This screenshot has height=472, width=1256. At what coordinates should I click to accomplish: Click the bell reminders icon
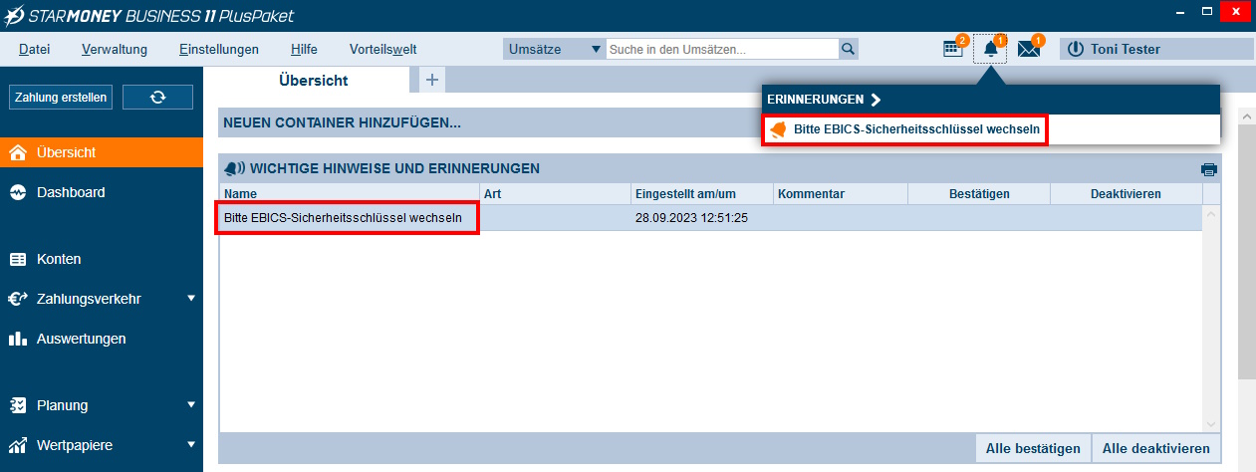[x=990, y=49]
